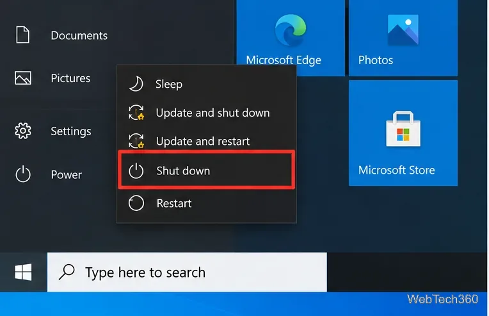Click the Update and shut down icon

(x=136, y=113)
